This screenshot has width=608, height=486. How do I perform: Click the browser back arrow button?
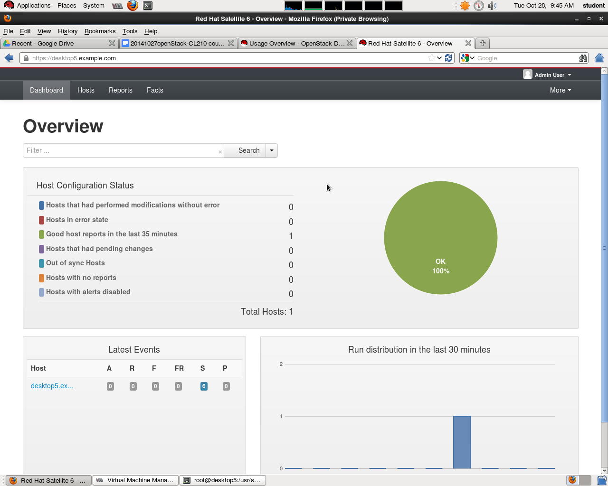click(x=9, y=58)
